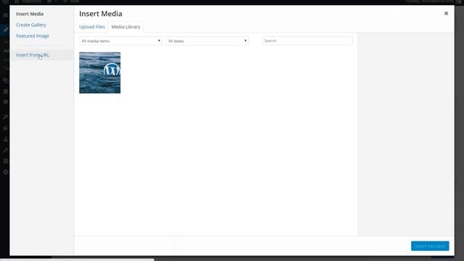The image size is (464, 261).
Task: Select Insert Media in dialog sidebar
Action: pyautogui.click(x=30, y=14)
